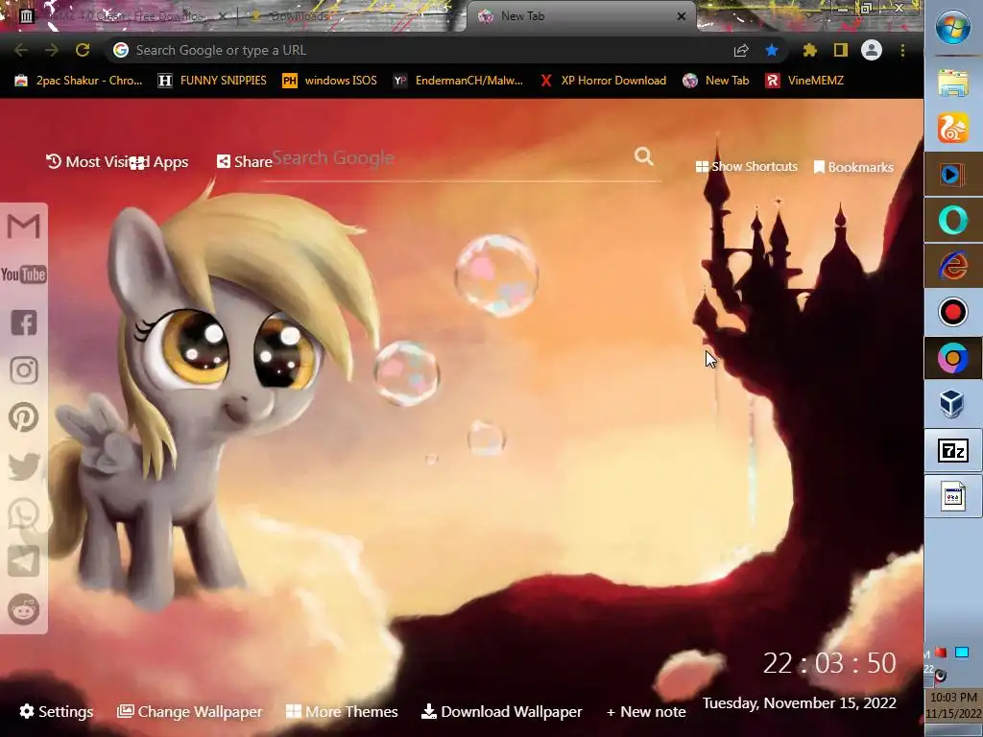The width and height of the screenshot is (983, 737).
Task: Click the 22:03:50 clock display
Action: 829,663
